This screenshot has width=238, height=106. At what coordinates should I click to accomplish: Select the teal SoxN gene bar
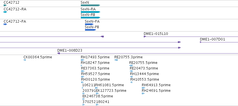tap(90, 5)
